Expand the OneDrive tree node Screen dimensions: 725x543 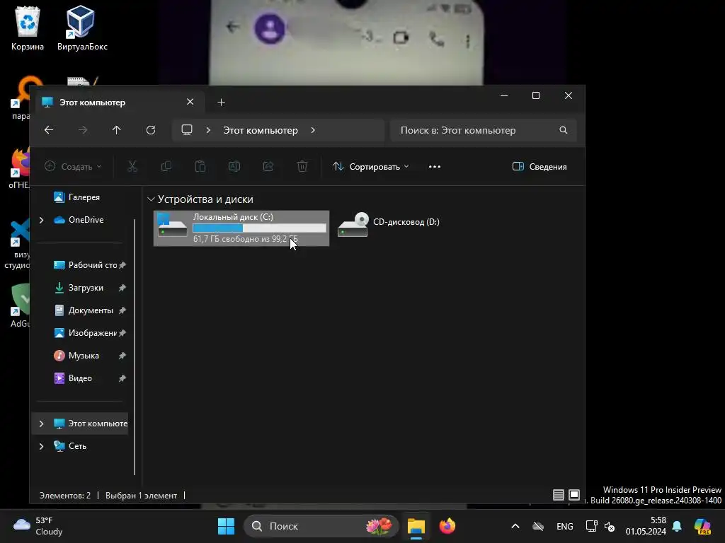point(42,220)
